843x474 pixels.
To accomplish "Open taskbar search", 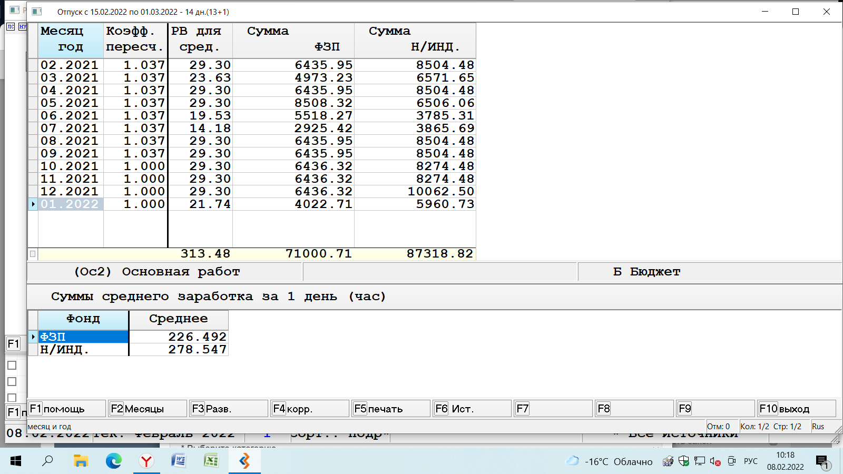I will coord(48,461).
